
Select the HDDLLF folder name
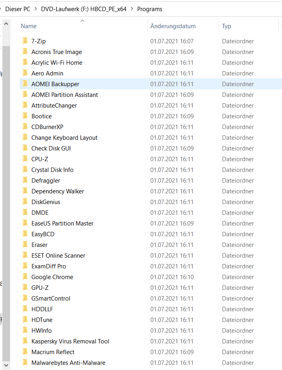coord(42,309)
